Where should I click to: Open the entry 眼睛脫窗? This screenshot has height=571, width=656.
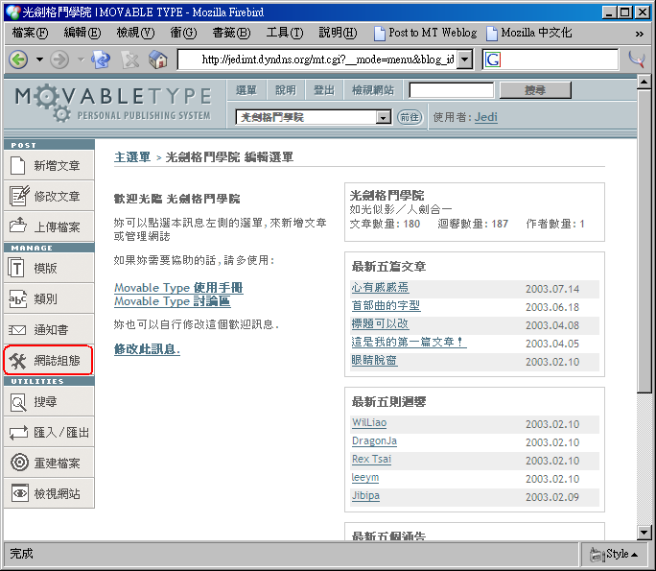coord(374,360)
